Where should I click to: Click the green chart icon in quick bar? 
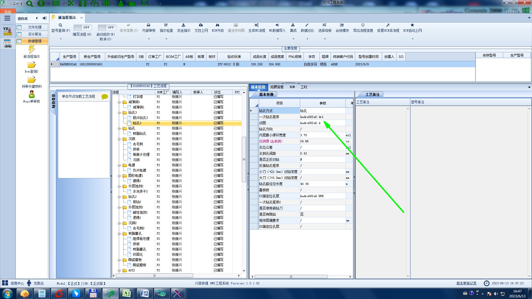pyautogui.click(x=132, y=3)
